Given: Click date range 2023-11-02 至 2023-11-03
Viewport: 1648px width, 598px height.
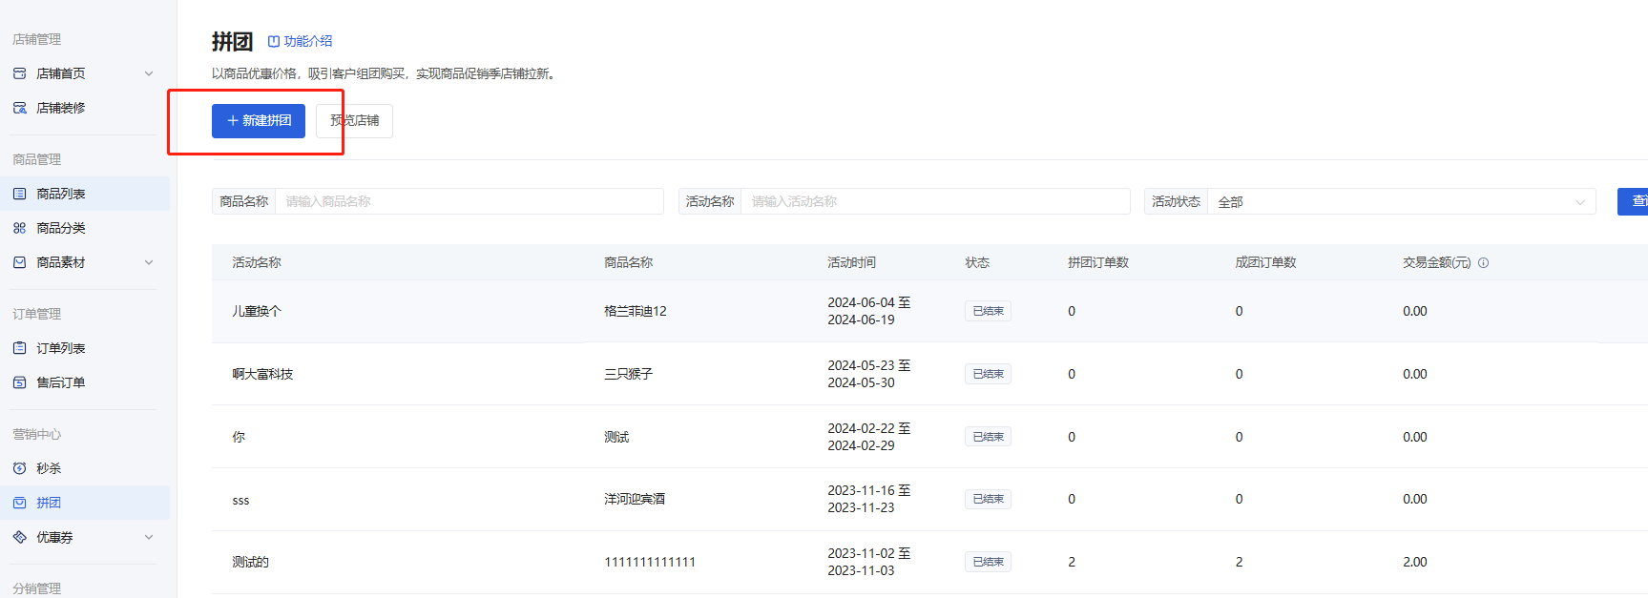Looking at the screenshot, I should [868, 562].
